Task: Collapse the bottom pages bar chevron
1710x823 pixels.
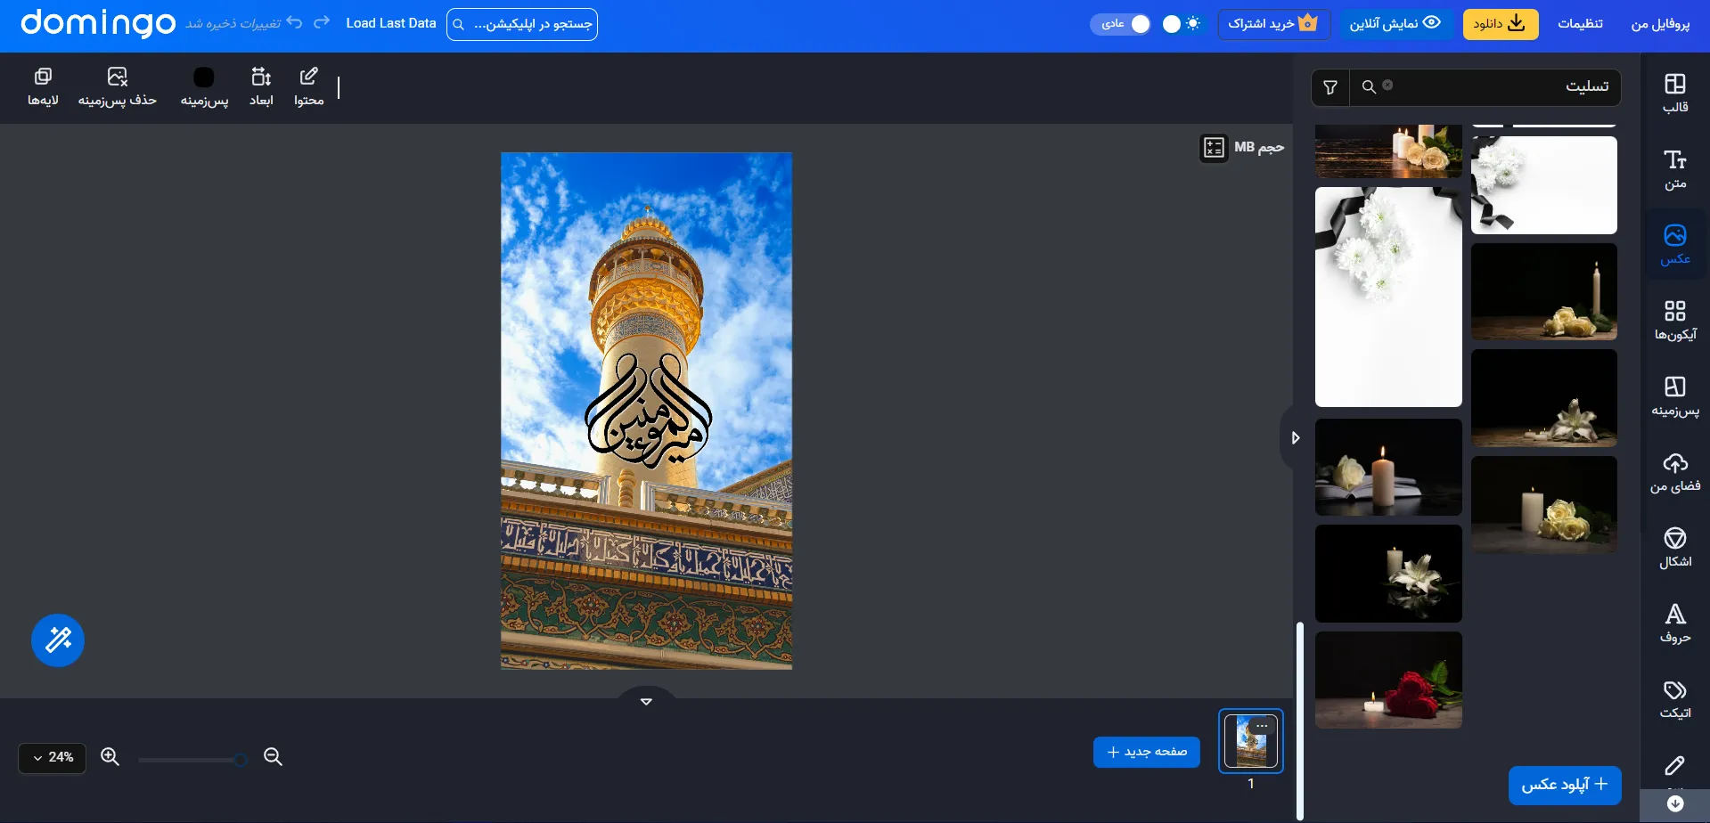Action: 647,701
